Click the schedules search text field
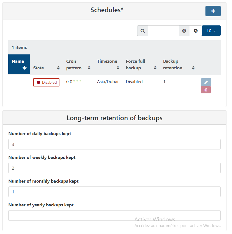This screenshot has height=234, width=232. click(163, 31)
